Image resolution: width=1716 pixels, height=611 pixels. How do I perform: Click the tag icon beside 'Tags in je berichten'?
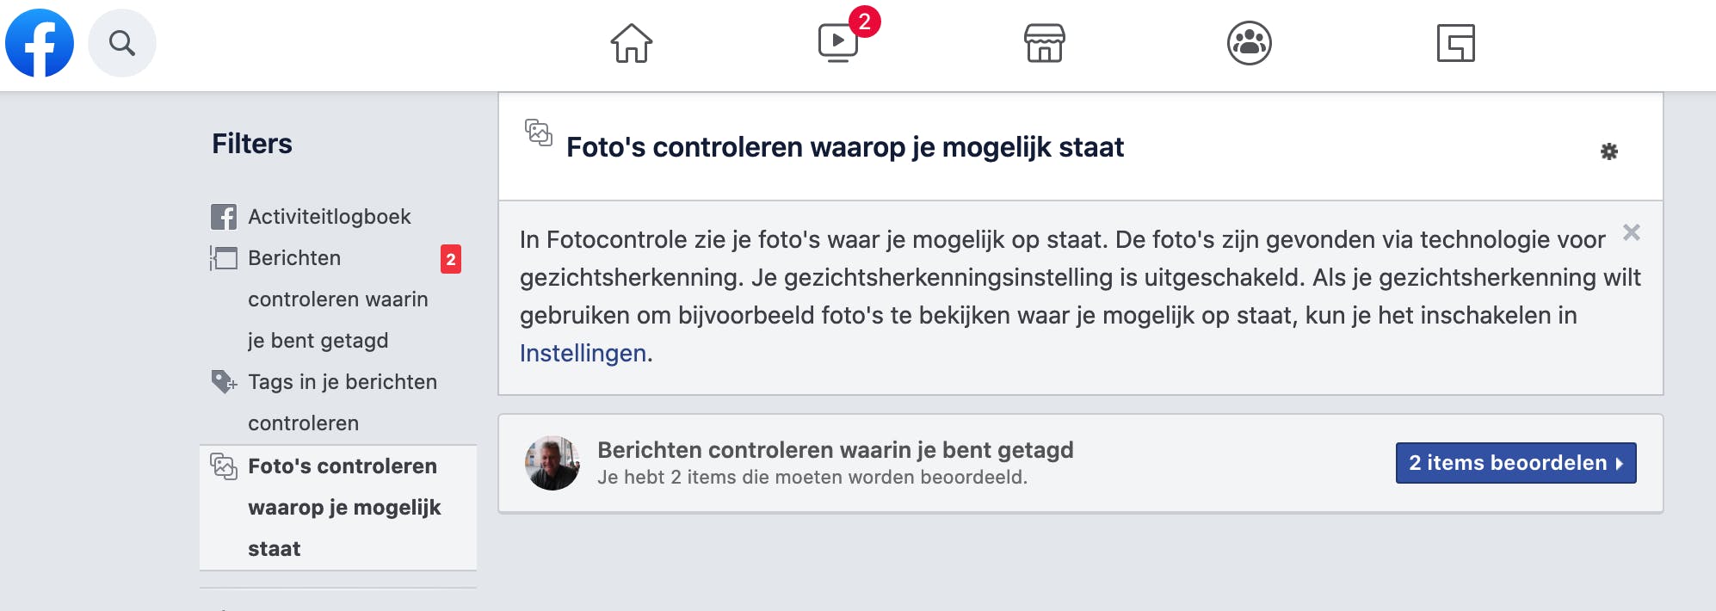pyautogui.click(x=224, y=381)
